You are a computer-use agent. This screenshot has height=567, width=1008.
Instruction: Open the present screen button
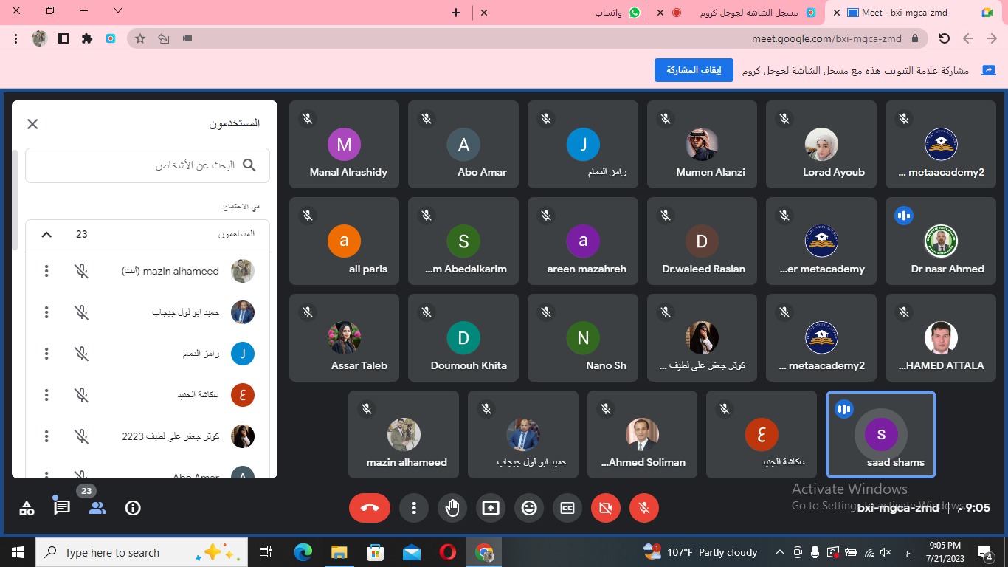coord(491,508)
